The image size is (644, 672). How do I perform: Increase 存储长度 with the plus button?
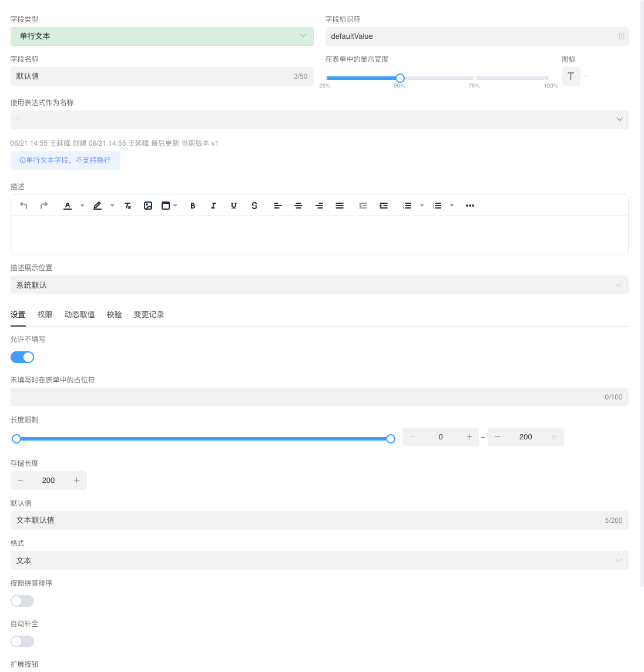[76, 481]
